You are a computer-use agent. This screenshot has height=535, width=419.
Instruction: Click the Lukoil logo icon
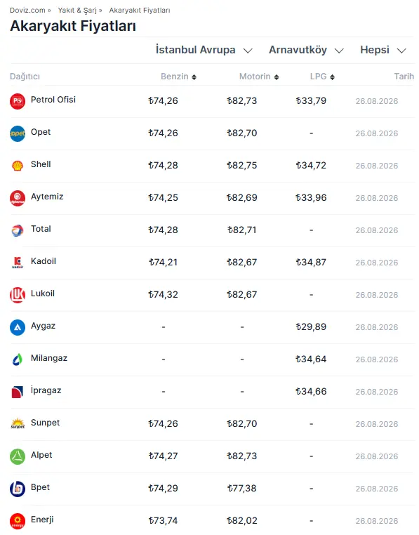coord(18,295)
